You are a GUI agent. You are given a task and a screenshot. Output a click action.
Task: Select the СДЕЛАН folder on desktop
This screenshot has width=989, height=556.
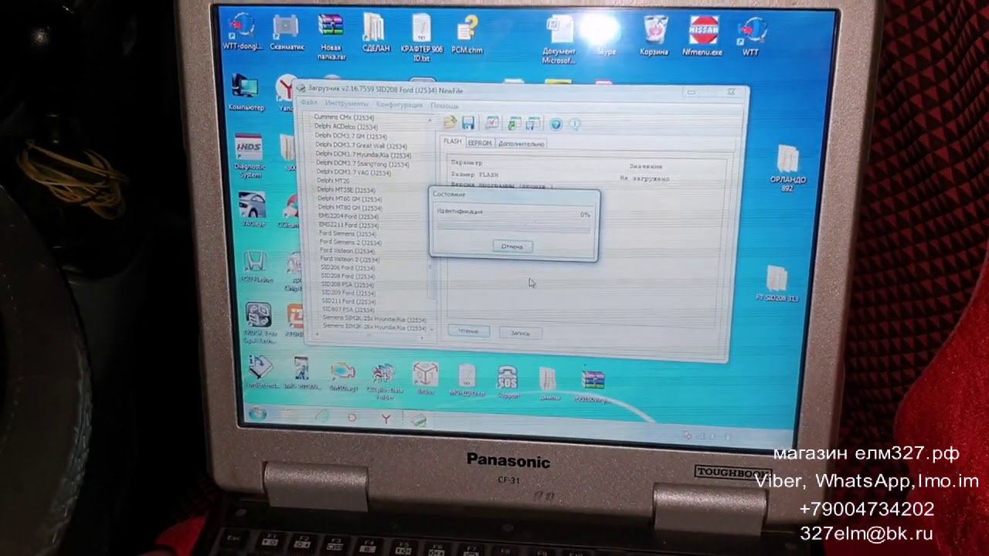point(376,32)
